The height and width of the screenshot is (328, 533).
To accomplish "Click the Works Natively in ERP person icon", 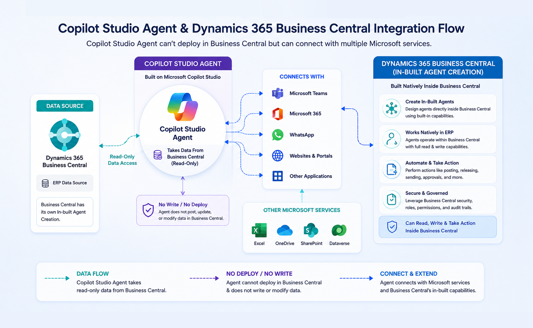I will click(x=392, y=139).
